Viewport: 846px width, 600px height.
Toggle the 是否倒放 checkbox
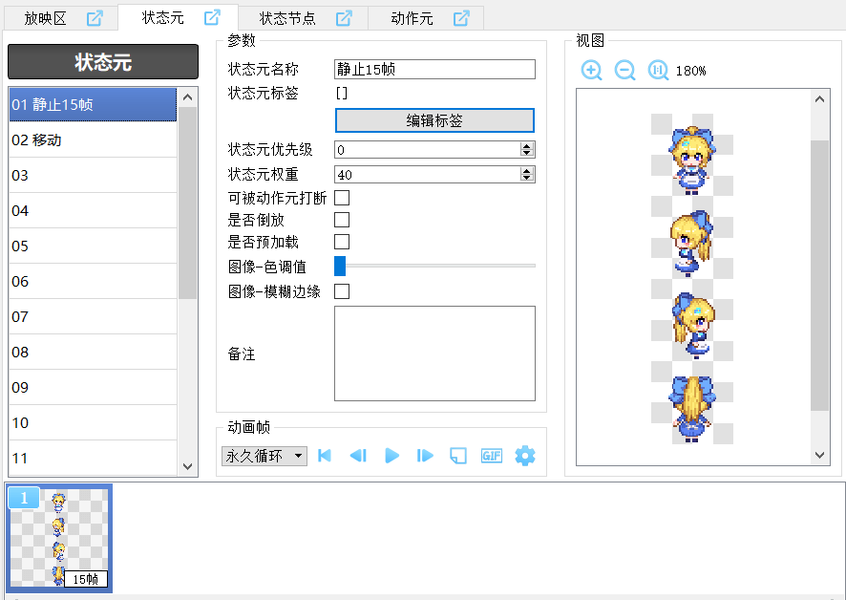click(x=342, y=220)
